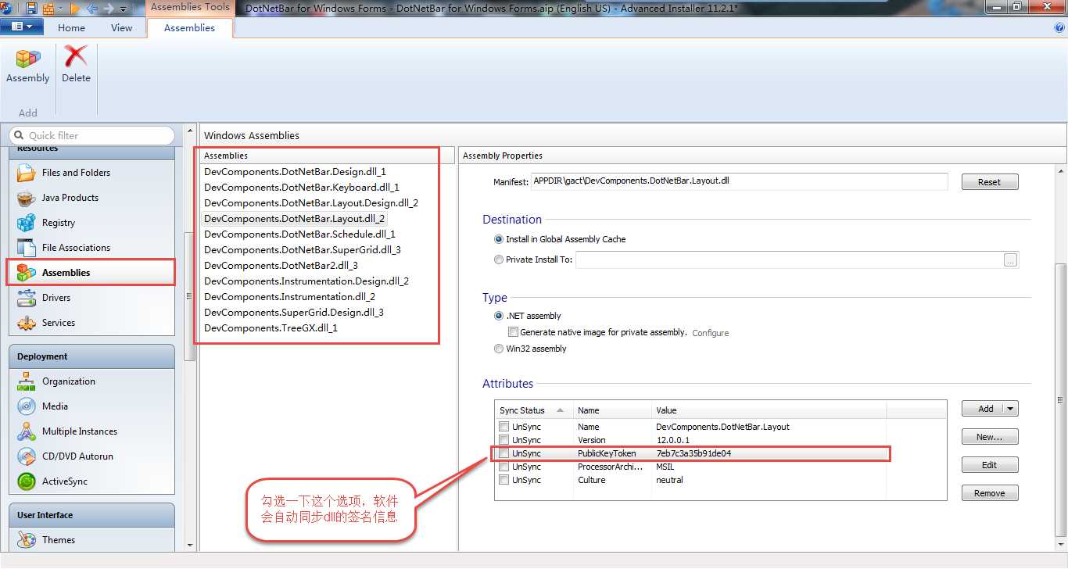The image size is (1068, 569).
Task: Switch to the Home ribbon tab
Action: [71, 27]
